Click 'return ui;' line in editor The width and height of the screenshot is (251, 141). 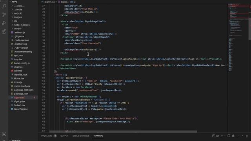coord(60,75)
